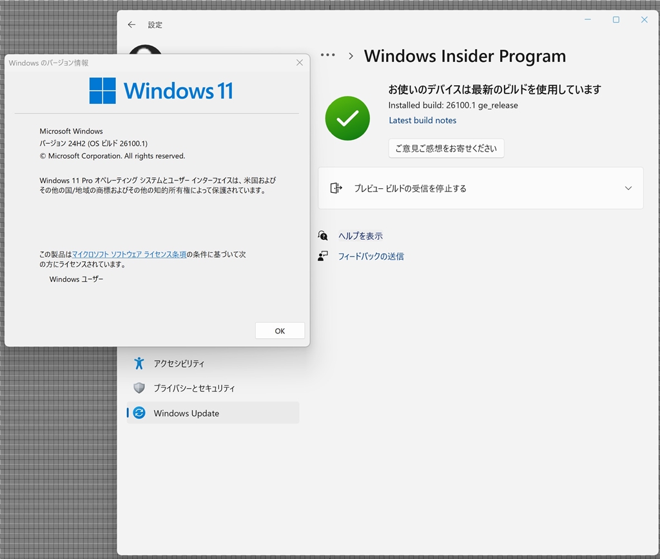Image resolution: width=660 pixels, height=559 pixels.
Task: Click the help icon beside ヘルプを表示
Action: [323, 236]
